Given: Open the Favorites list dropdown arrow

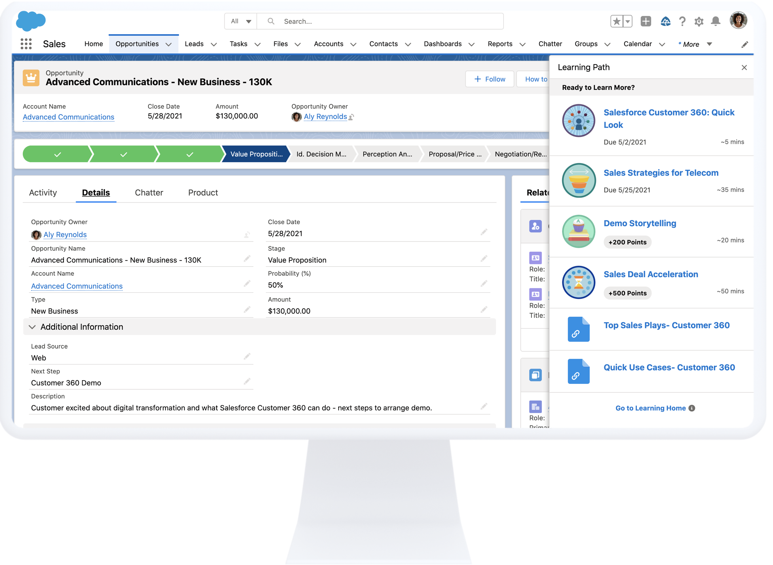Looking at the screenshot, I should pyautogui.click(x=627, y=21).
